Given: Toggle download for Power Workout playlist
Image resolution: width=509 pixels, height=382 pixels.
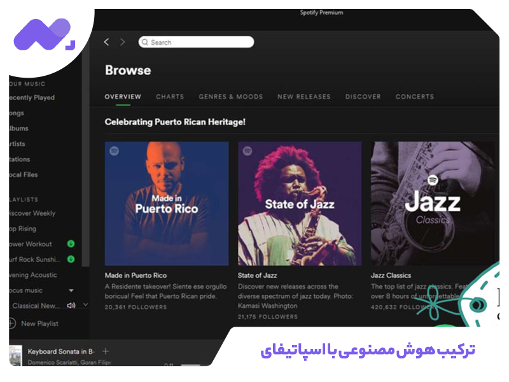Looking at the screenshot, I should coord(71,244).
